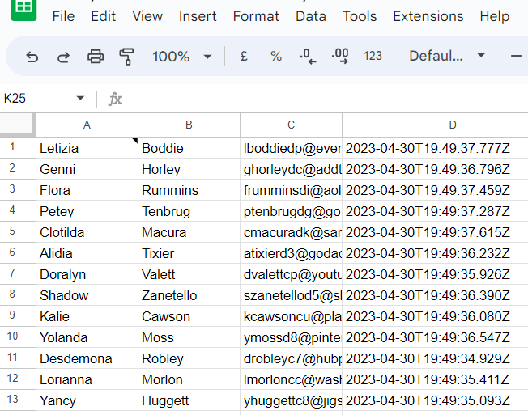Screen dimensions: 528x415
Task: Select cell containing Boddie
Action: [x=189, y=148]
